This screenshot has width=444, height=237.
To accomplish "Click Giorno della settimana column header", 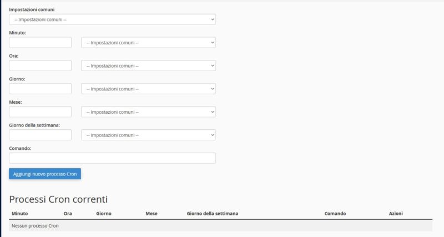I will tap(213, 214).
